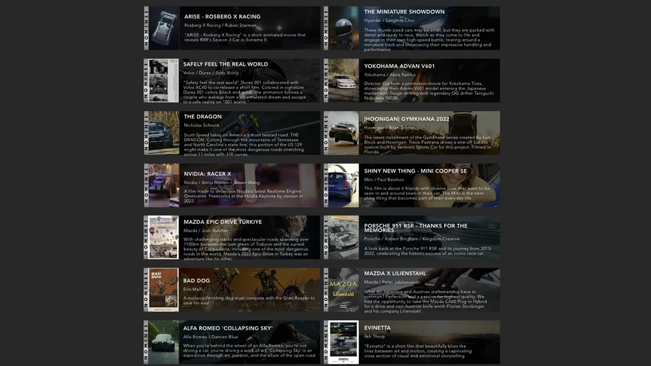This screenshot has width=651, height=366.
Task: Open the Evinetta poster thumbnail
Action: 344,342
